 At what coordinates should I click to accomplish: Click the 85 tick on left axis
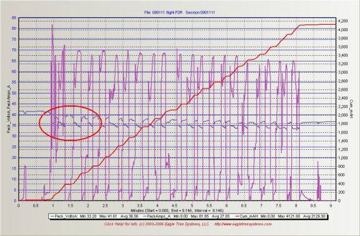[12, 18]
